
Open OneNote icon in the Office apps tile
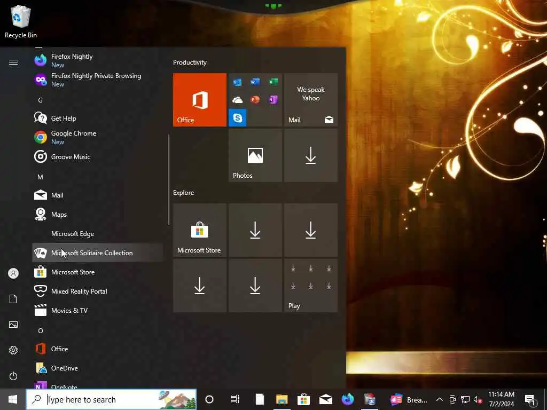(x=273, y=100)
